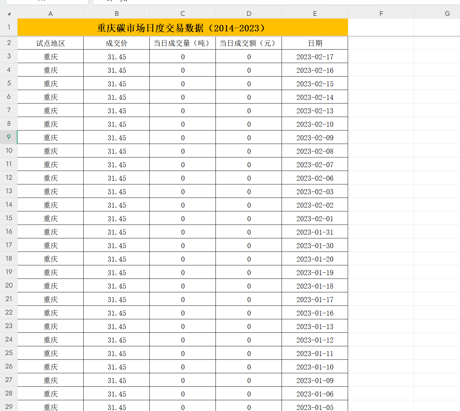Select row 28 header
460x411 pixels.
click(9, 393)
